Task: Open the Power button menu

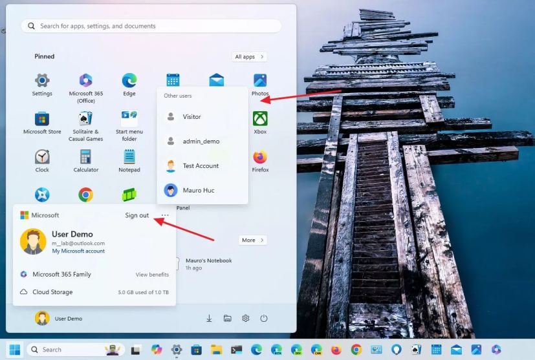Action: (x=264, y=319)
